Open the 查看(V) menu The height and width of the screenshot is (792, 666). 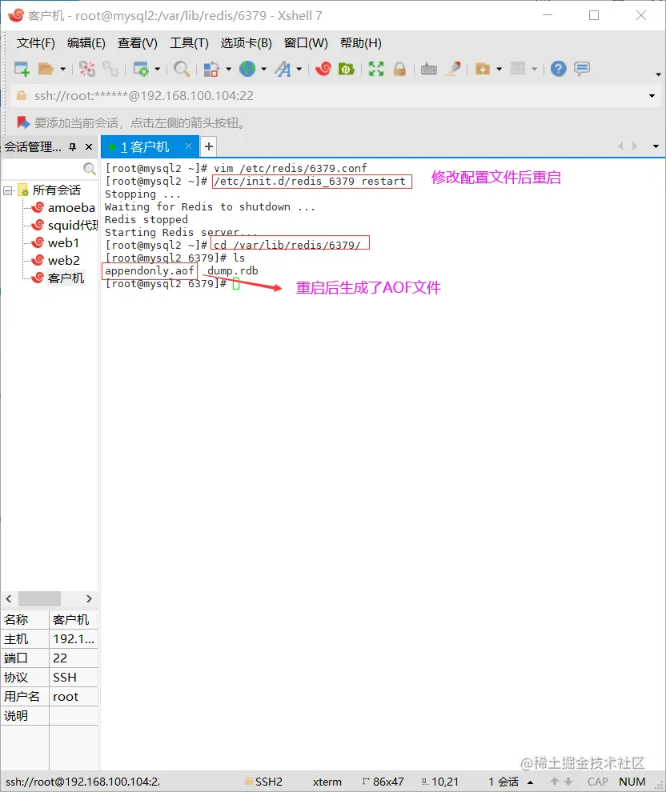[138, 43]
